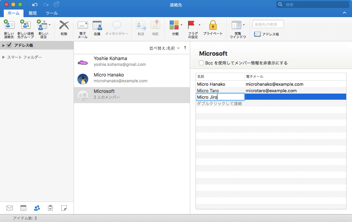The width and height of the screenshot is (352, 222).
Task: Click the Micro Jiro name edit field
Action: [220, 97]
